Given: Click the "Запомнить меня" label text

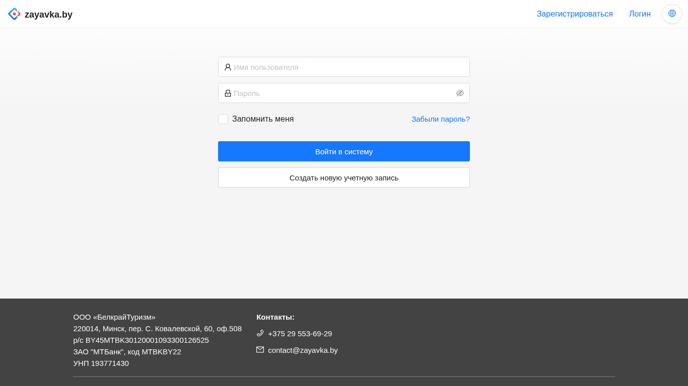Looking at the screenshot, I should (263, 119).
